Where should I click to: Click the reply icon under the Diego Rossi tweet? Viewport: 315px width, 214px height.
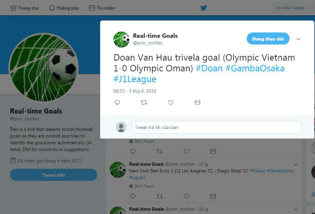133,196
